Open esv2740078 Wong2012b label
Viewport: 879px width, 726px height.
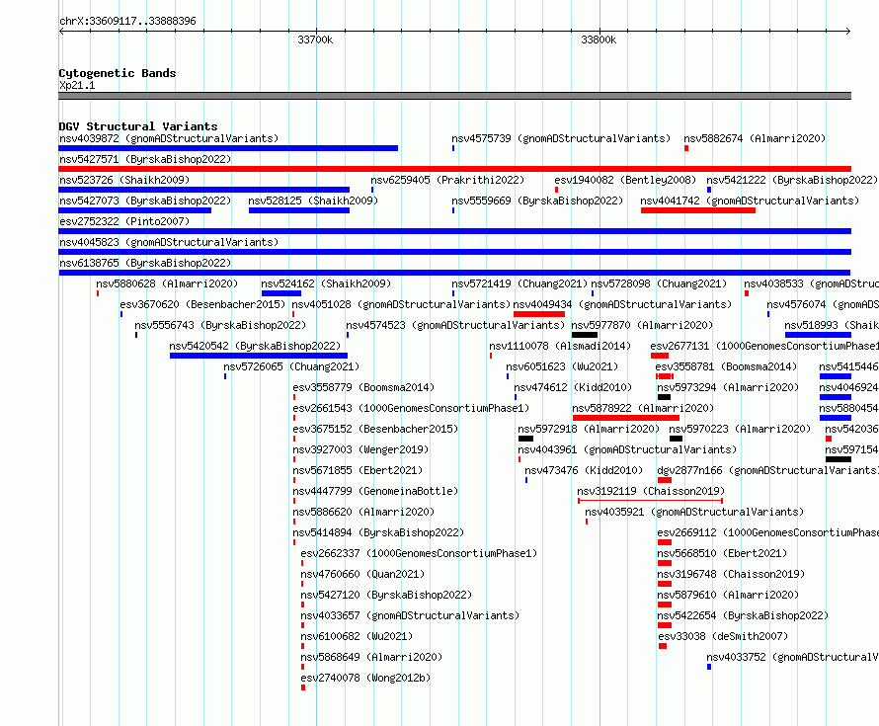[365, 678]
